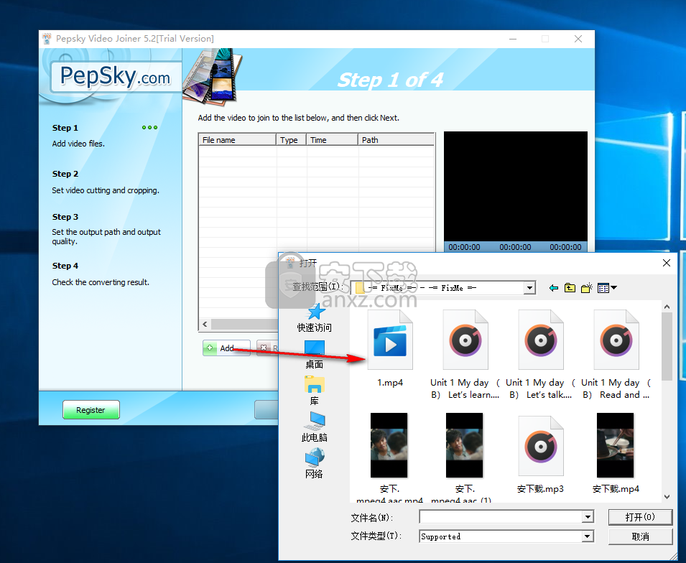The image size is (686, 563).
Task: Click the Step 3 heading
Action: pyautogui.click(x=65, y=217)
